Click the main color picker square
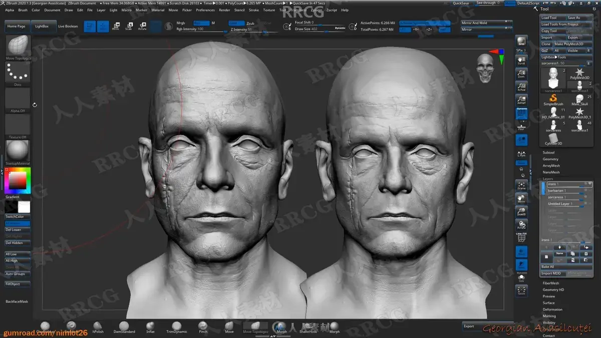This screenshot has width=601, height=338. pyautogui.click(x=18, y=180)
